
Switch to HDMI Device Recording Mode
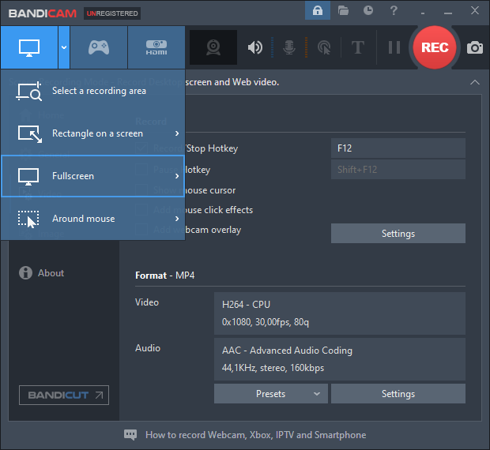point(156,47)
